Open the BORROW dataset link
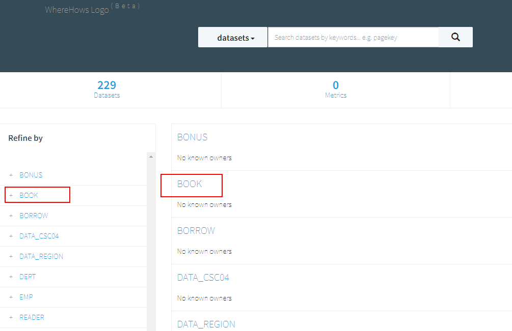 point(196,230)
